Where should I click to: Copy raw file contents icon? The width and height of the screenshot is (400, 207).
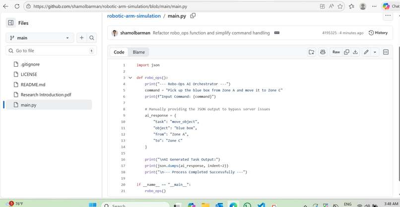(346, 52)
